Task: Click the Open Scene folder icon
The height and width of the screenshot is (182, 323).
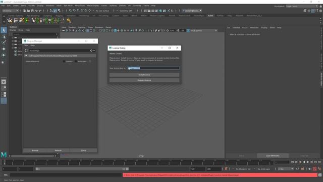Action: 28,11
